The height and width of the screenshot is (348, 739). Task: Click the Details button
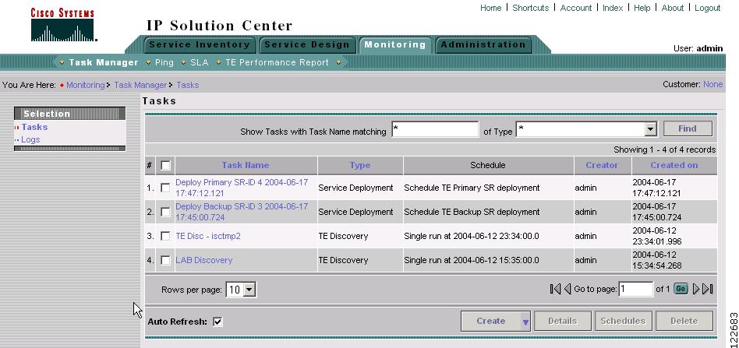coord(562,322)
